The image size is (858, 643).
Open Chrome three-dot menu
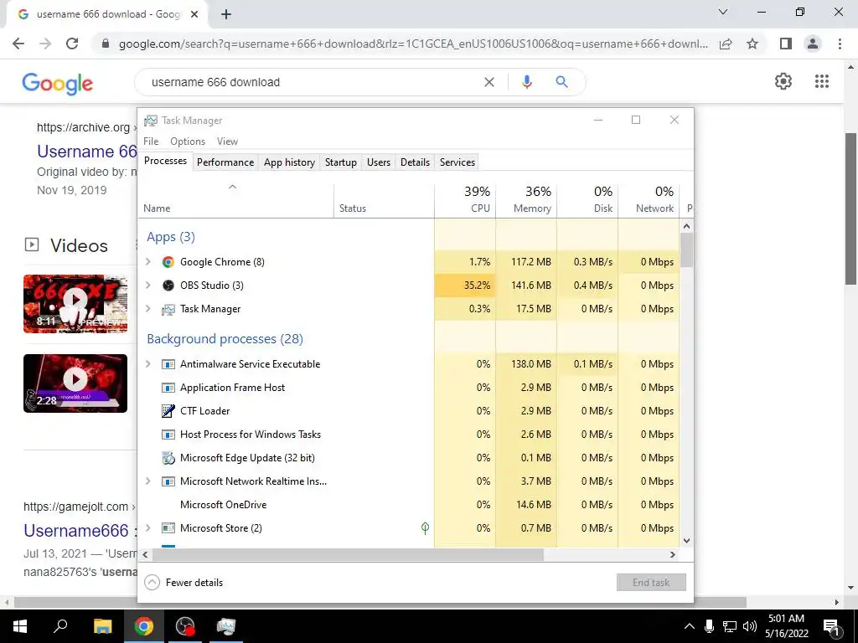tap(840, 44)
